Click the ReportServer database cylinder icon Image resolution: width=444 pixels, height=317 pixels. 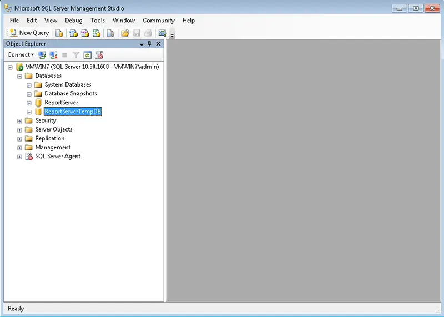pyautogui.click(x=38, y=103)
